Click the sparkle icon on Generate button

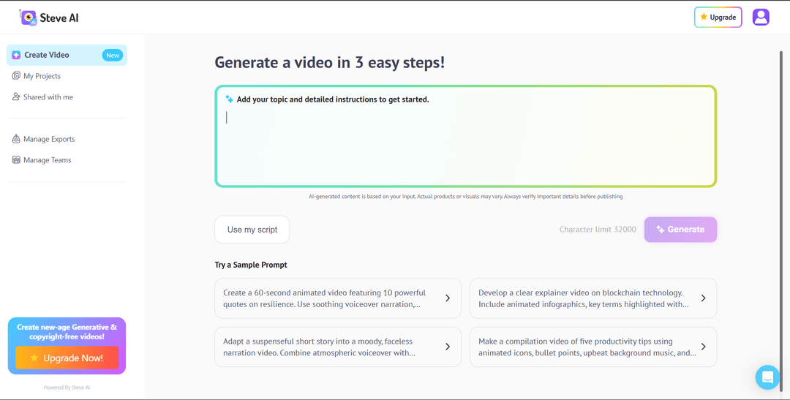[x=660, y=230]
